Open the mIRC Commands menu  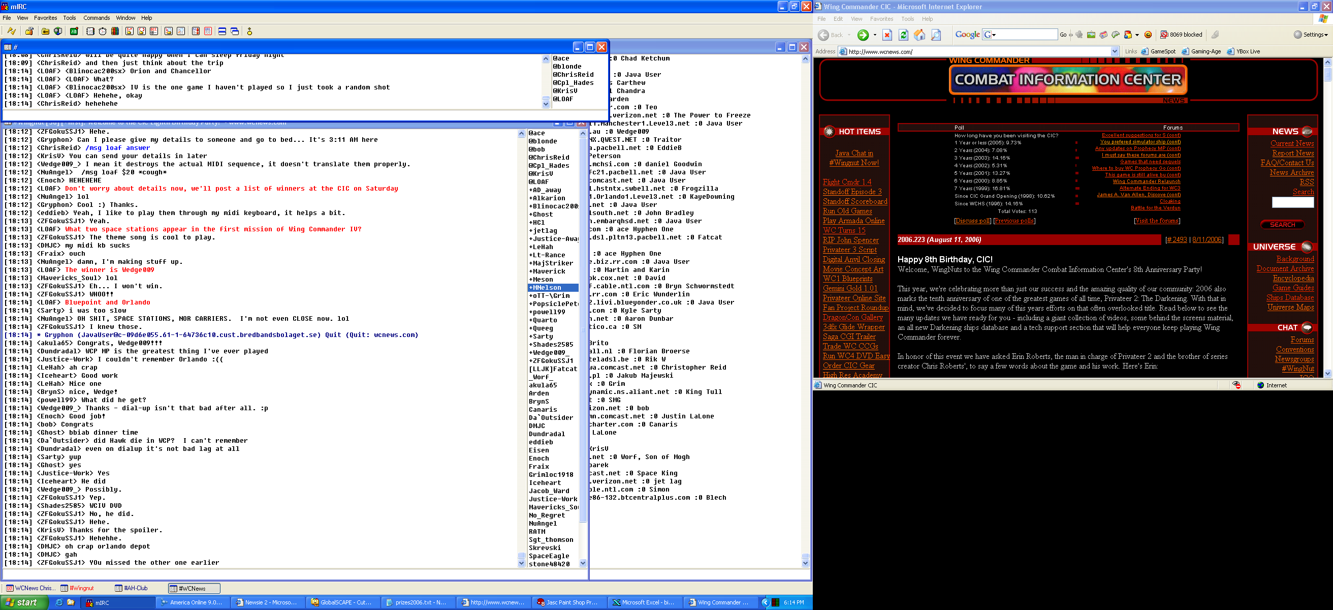[96, 18]
